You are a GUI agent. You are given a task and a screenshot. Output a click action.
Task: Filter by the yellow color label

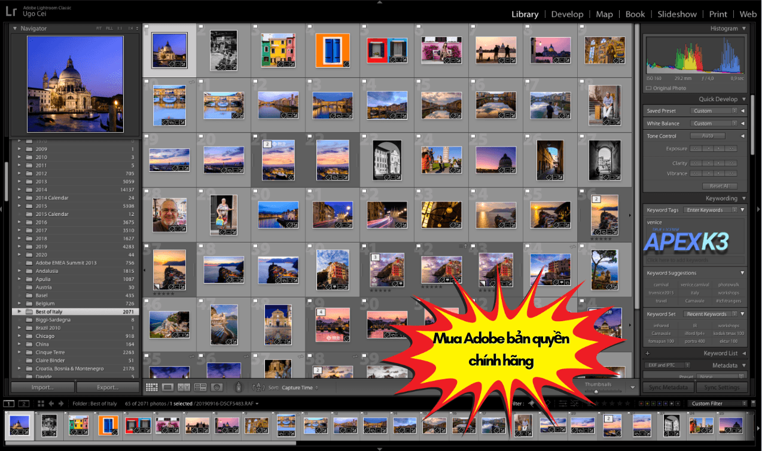tap(648, 404)
